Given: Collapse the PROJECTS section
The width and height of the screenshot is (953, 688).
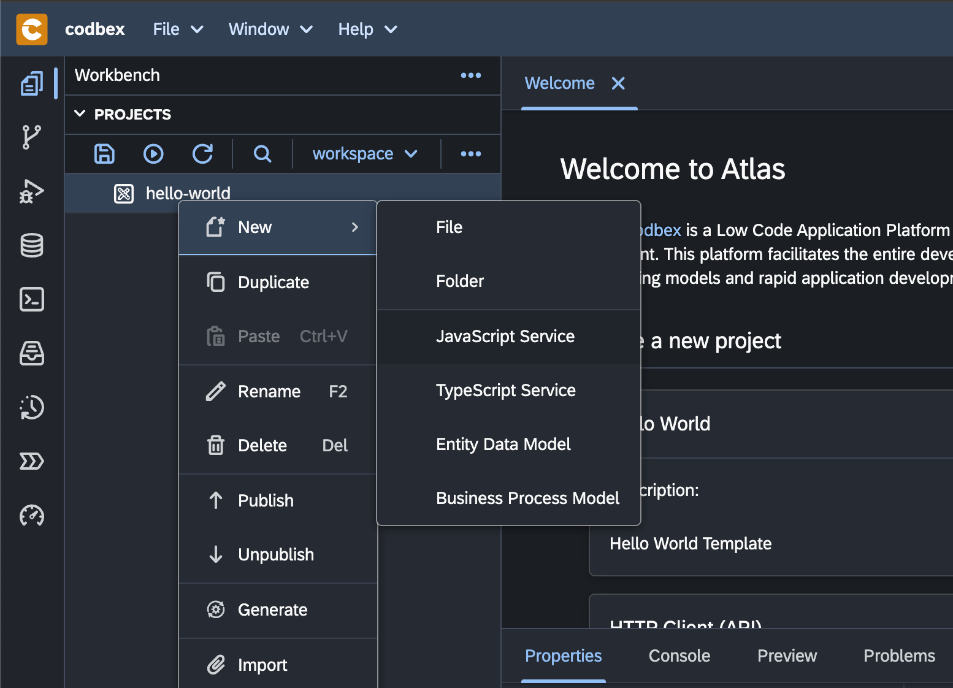Looking at the screenshot, I should click(80, 114).
